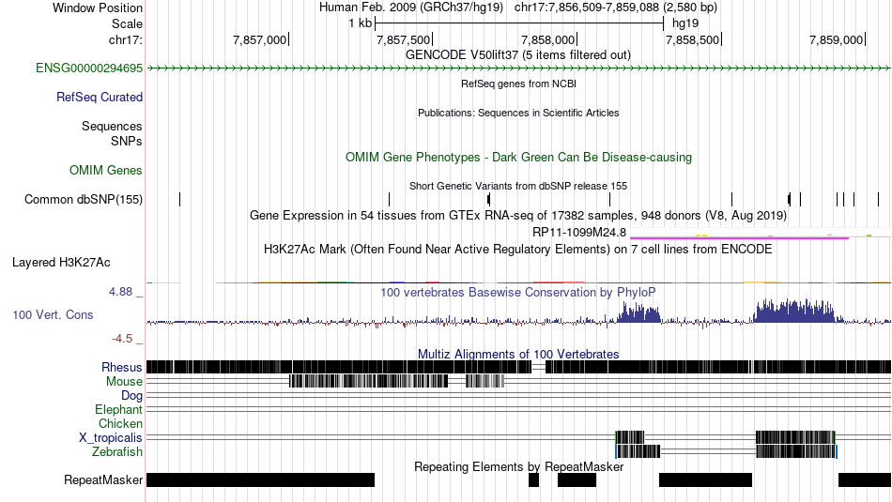892x502 pixels.
Task: Click the RepeatMasker track label
Action: click(x=103, y=479)
